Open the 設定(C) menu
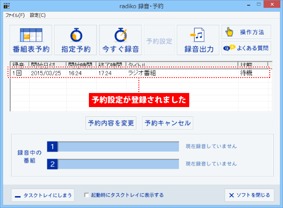 38,15
